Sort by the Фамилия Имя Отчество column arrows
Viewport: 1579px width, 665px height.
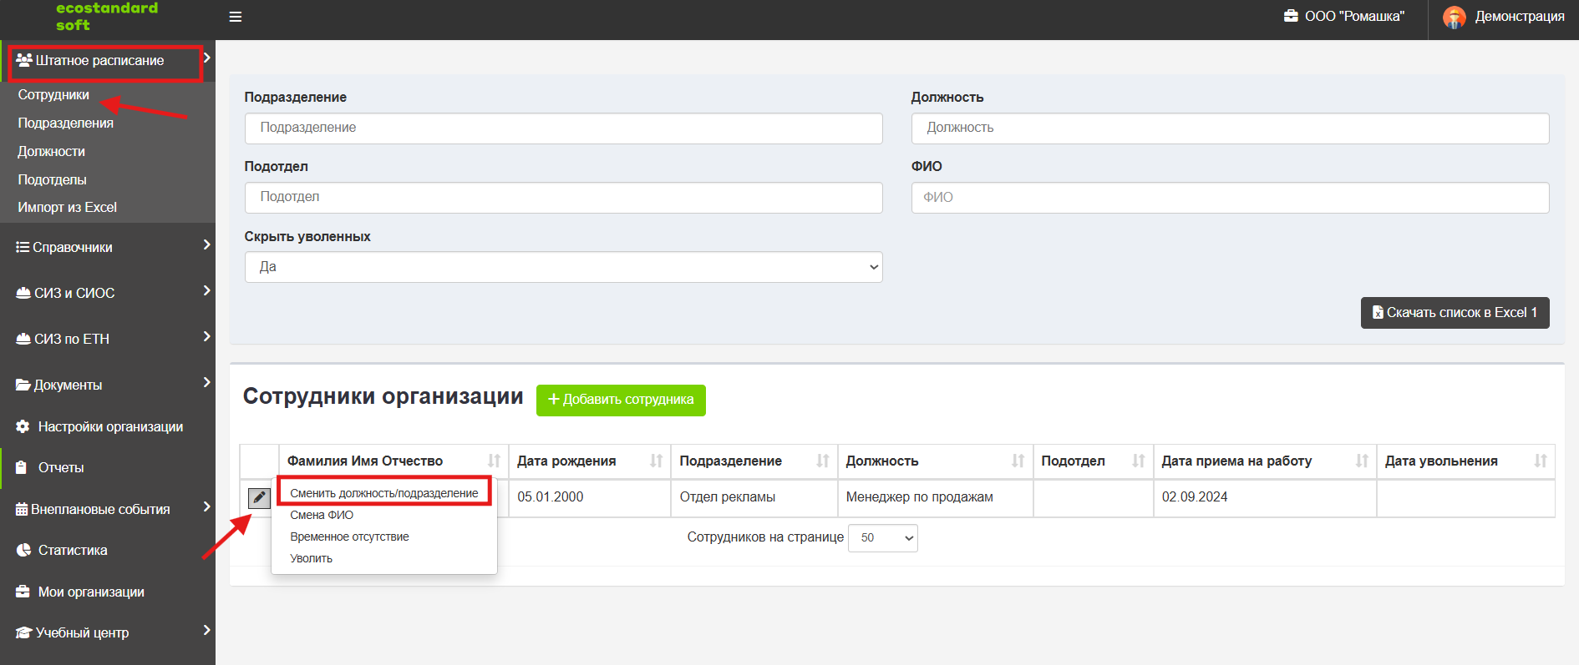point(495,461)
